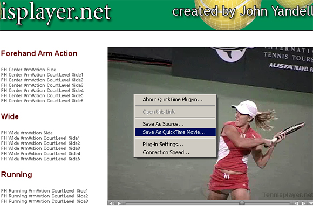This screenshot has width=313, height=206.
Task: Open the QuickTime menu down-arrow
Action: click(x=311, y=203)
